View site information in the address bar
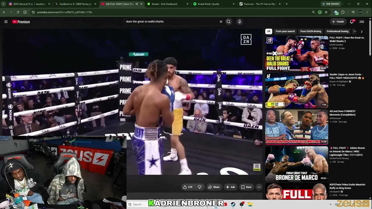This screenshot has width=372, height=209. pyautogui.click(x=33, y=12)
